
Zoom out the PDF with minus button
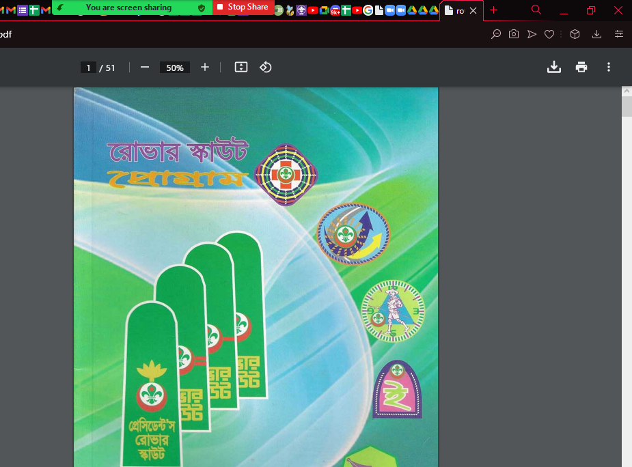click(x=145, y=67)
